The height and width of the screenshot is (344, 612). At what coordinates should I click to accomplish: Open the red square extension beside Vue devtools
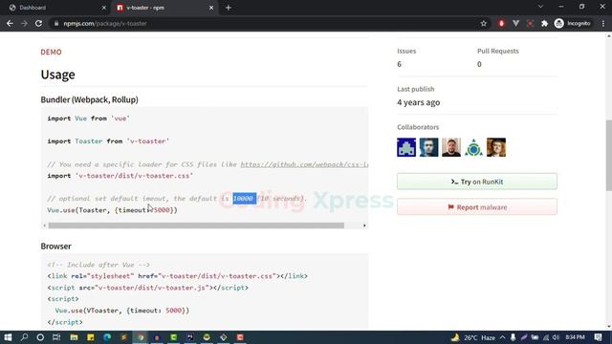tap(530, 23)
